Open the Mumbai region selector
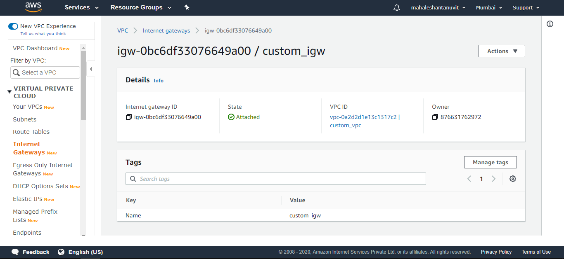 489,7
